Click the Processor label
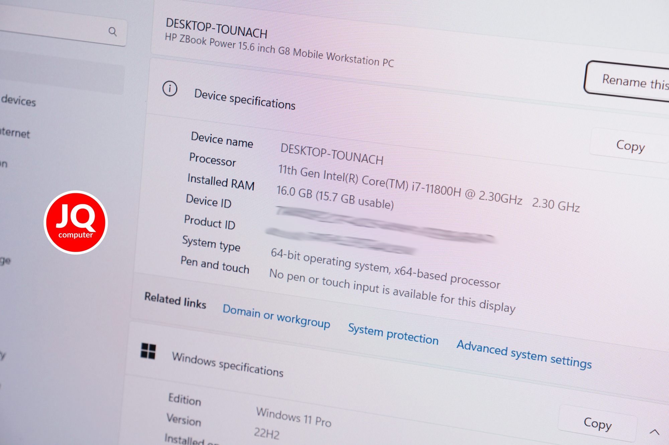 212,159
